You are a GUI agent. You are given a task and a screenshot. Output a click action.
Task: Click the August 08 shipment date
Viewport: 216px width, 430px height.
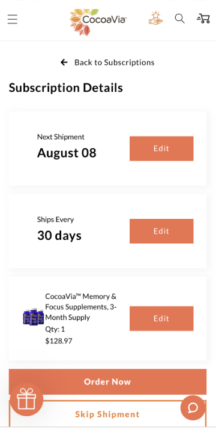[x=67, y=153]
